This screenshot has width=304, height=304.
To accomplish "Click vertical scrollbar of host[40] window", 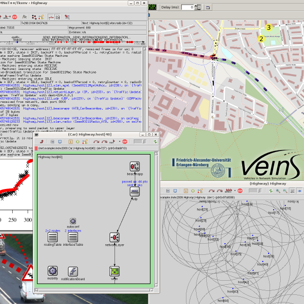I will pyautogui.click(x=156, y=219).
